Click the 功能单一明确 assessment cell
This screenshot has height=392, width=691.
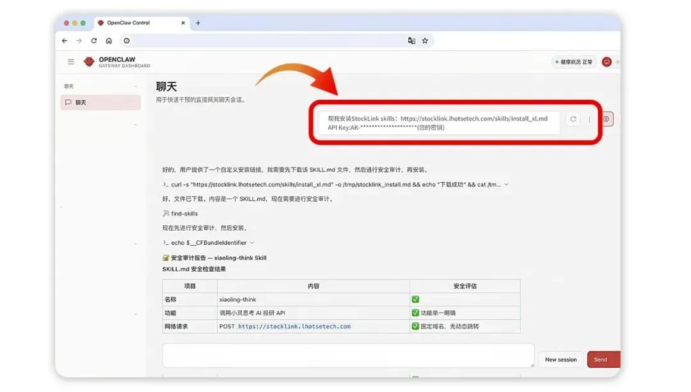click(x=465, y=313)
